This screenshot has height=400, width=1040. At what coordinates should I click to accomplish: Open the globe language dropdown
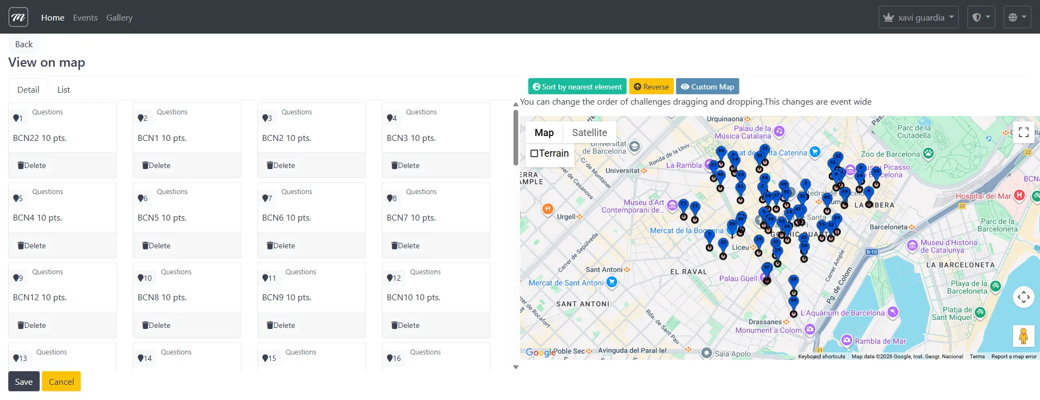point(1017,17)
